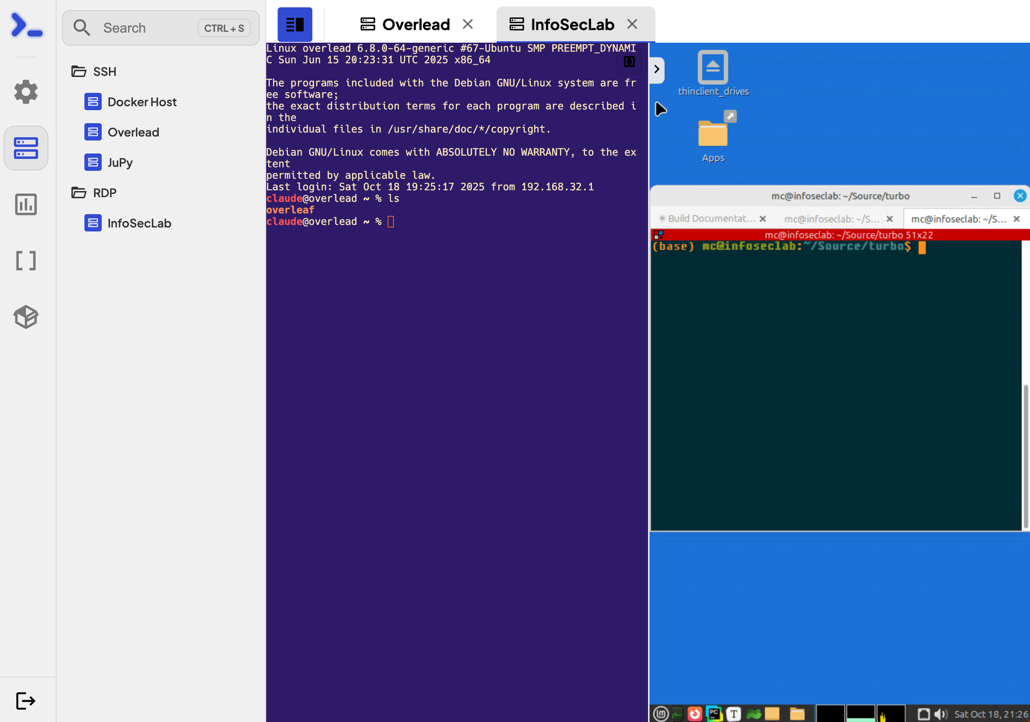
Task: Open the SFTP package icon in sidebar
Action: [26, 317]
